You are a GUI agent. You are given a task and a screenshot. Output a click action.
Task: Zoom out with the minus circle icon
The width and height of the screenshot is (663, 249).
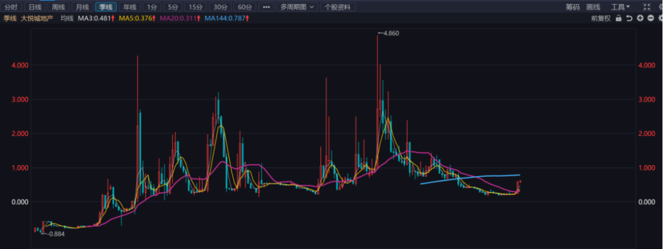click(x=651, y=18)
